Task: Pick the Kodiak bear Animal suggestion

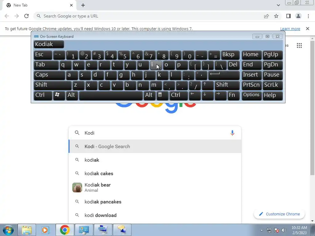Action: [x=155, y=187]
